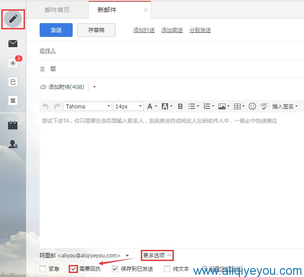This screenshot has width=304, height=277.
Task: Open the 插入签名 dropdown
Action: click(285, 106)
